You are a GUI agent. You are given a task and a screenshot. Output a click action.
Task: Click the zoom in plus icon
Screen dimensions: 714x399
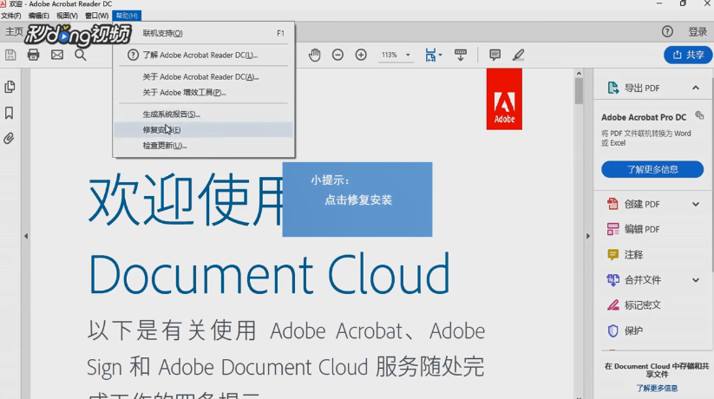[x=361, y=56]
